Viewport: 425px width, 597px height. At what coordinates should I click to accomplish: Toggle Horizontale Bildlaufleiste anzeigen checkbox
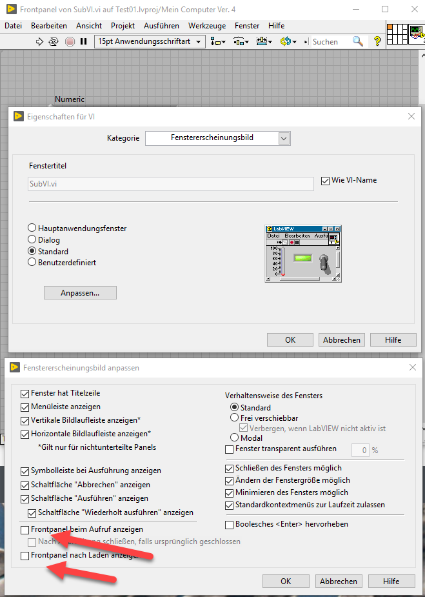point(25,434)
